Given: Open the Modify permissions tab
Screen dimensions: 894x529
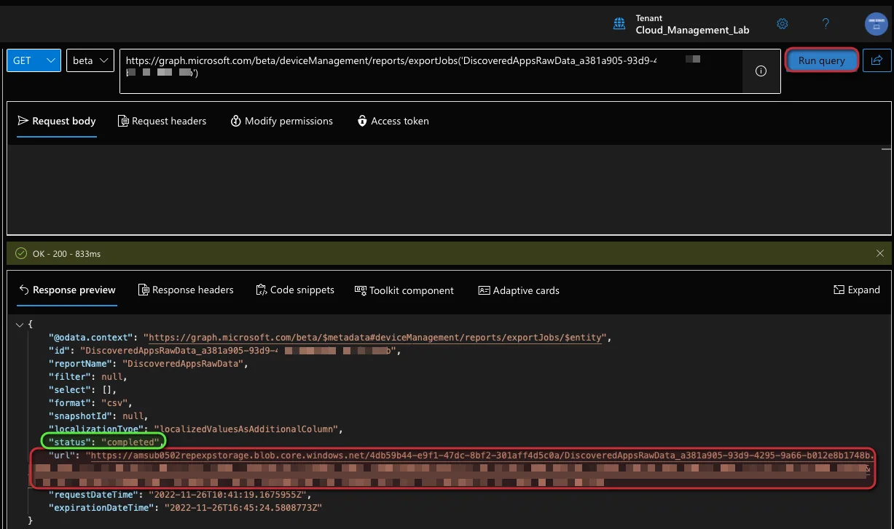Looking at the screenshot, I should click(x=281, y=121).
